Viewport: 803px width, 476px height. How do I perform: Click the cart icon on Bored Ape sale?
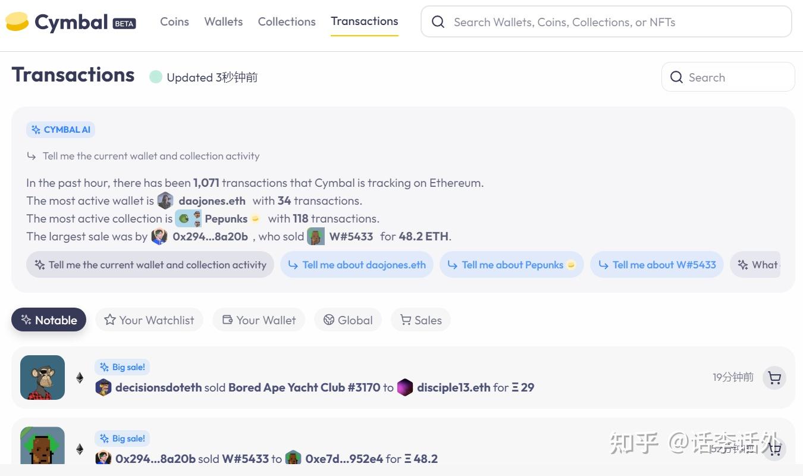[x=774, y=378]
